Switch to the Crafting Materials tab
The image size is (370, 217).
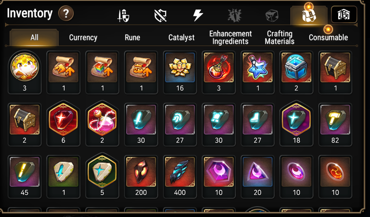click(x=280, y=38)
